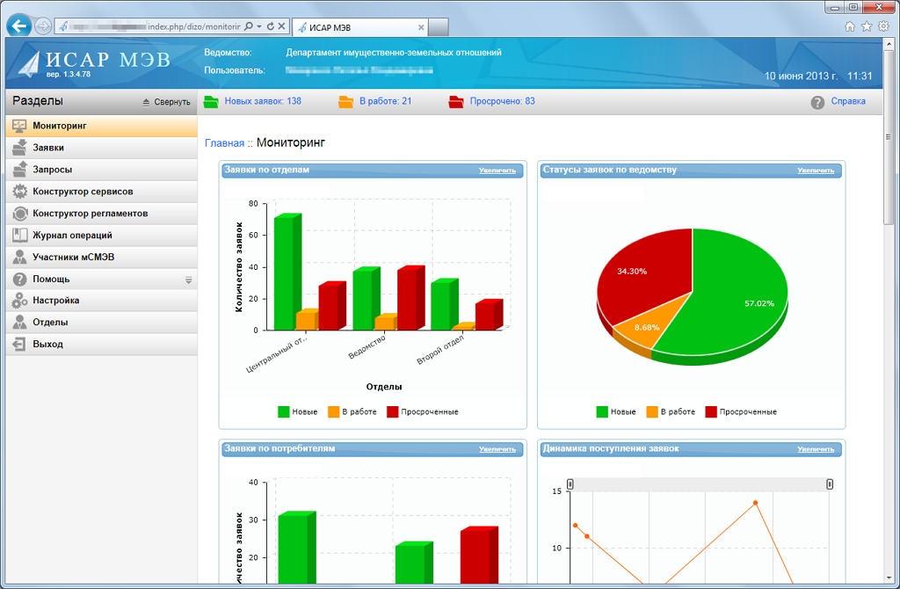
Task: Click green Новые swatch in departments chart legend
Action: [284, 411]
